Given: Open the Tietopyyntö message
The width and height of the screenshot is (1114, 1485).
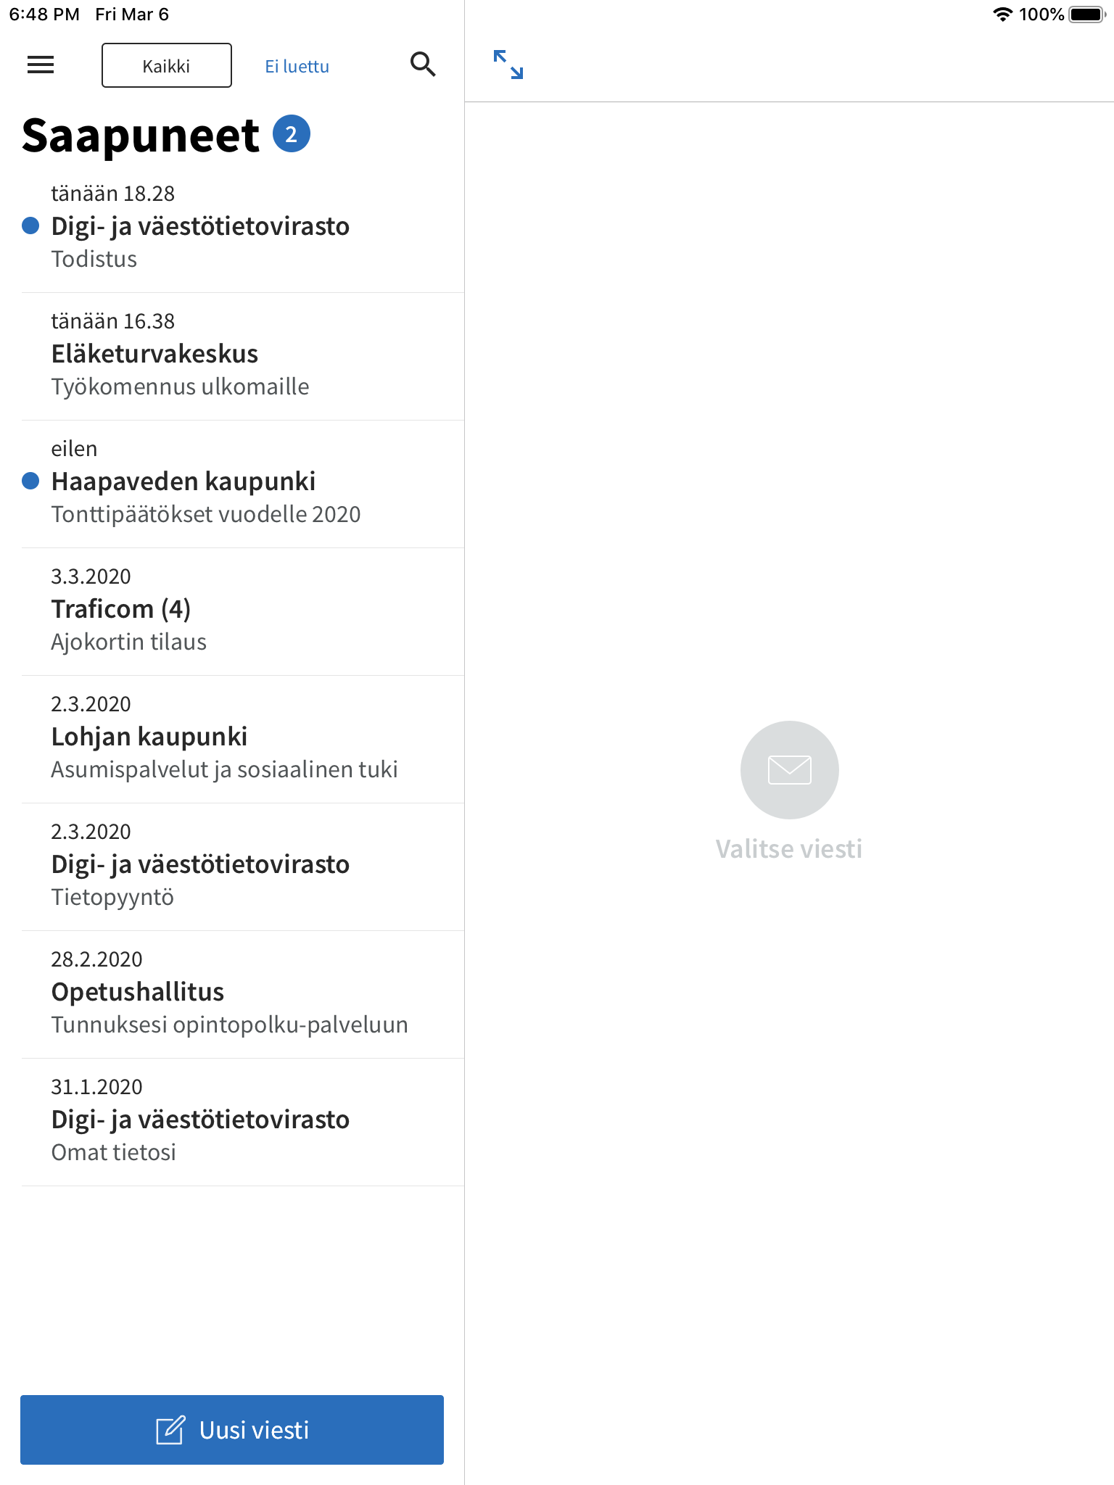Looking at the screenshot, I should (243, 867).
